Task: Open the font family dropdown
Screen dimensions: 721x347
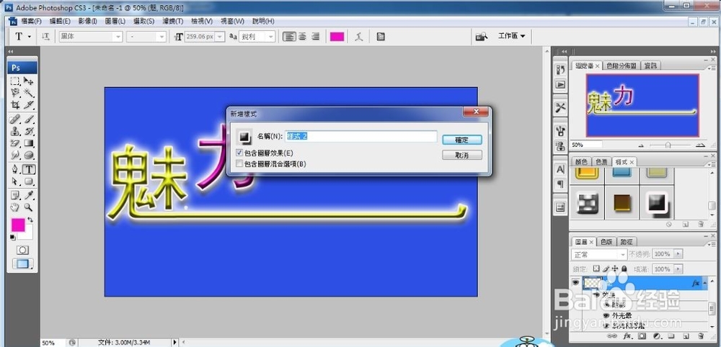Action: [x=118, y=37]
